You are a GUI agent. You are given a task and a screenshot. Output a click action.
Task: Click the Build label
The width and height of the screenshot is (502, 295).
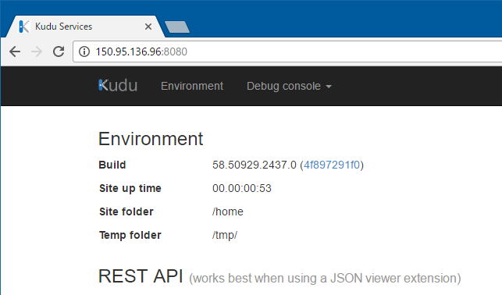tap(112, 165)
